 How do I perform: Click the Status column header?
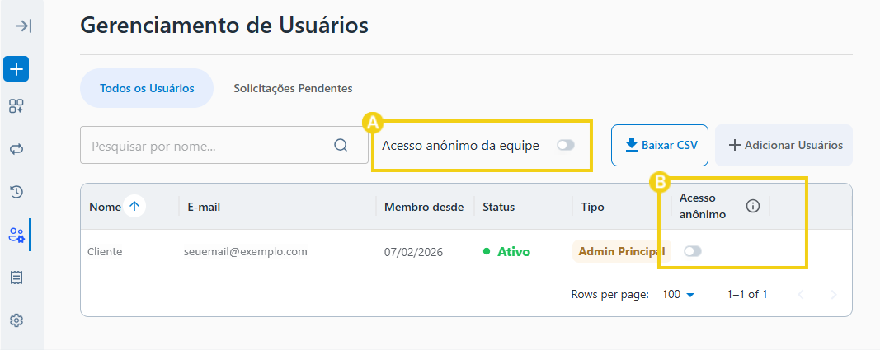click(x=498, y=208)
